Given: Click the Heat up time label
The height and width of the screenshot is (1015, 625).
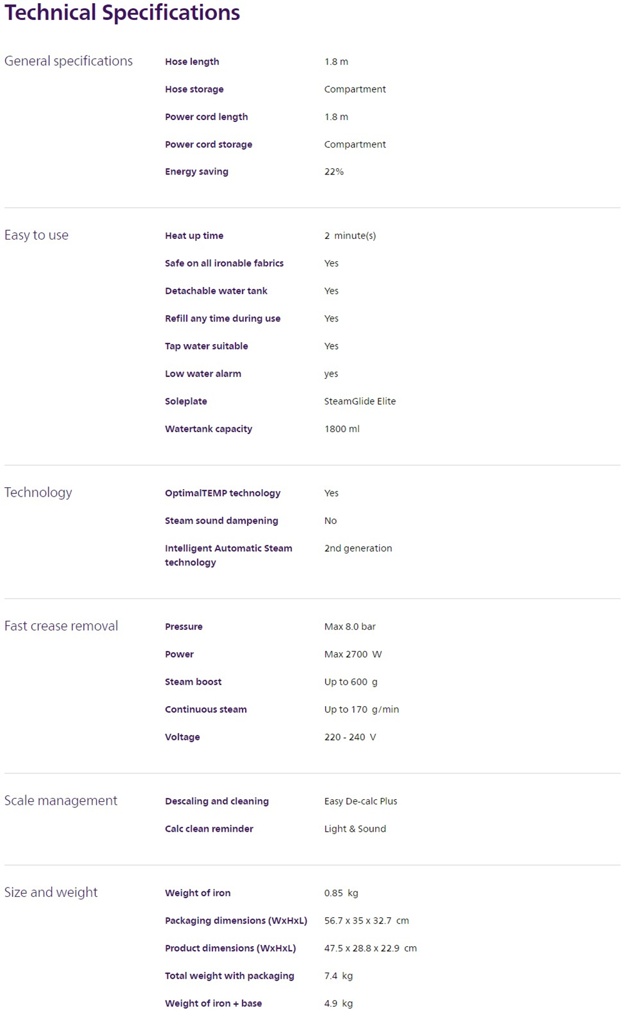Looking at the screenshot, I should [194, 236].
